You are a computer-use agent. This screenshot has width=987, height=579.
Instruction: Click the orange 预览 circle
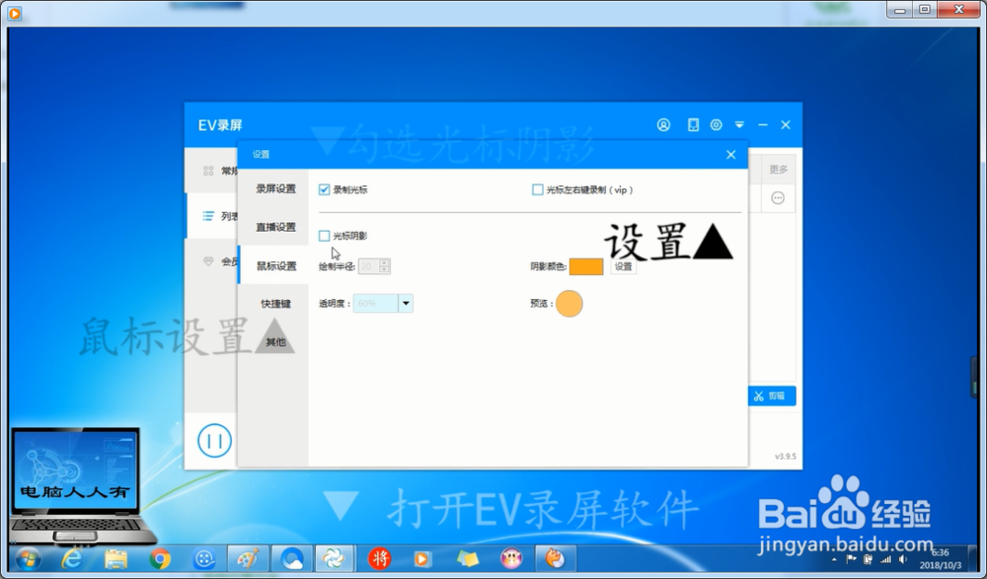tap(569, 304)
